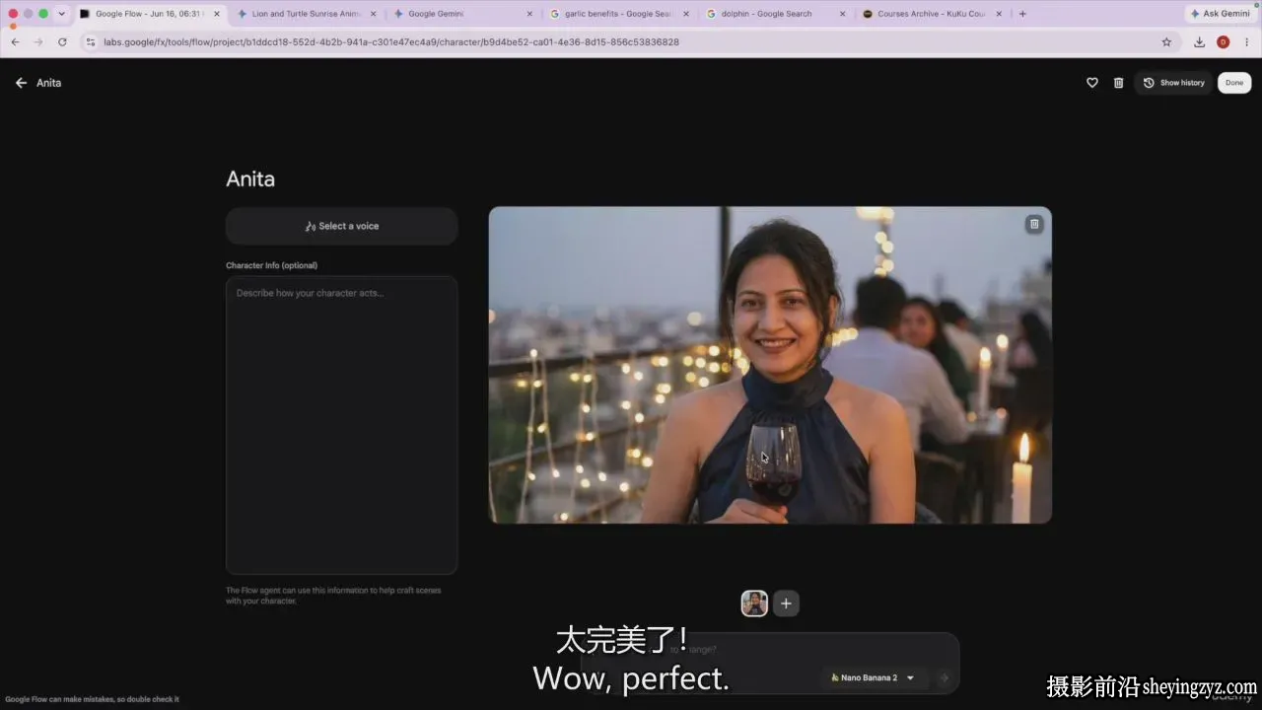Screen dimensions: 1262x710
Task: Open Chrome three-dot menu
Action: pyautogui.click(x=1247, y=42)
